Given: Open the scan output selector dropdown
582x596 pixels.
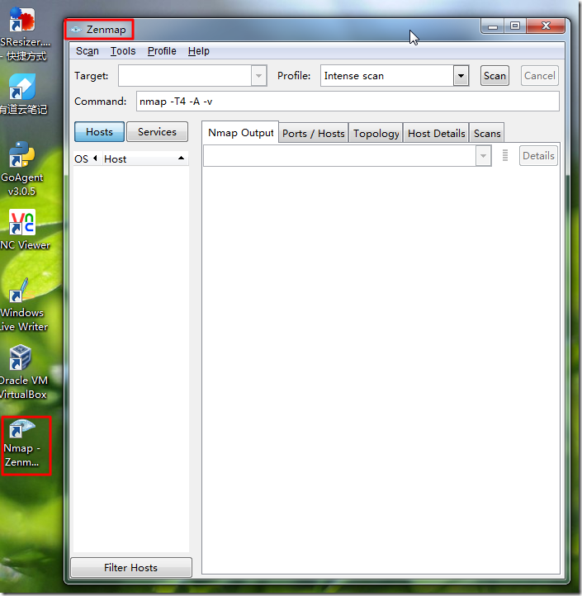Looking at the screenshot, I should coord(483,156).
